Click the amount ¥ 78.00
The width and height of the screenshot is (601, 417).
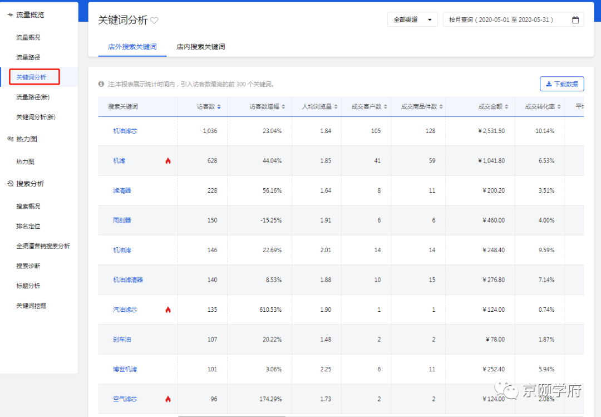495,340
